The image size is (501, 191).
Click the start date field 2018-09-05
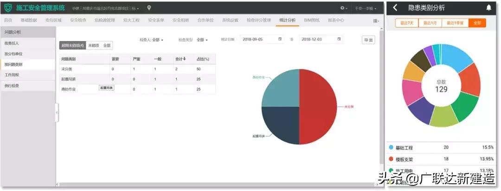[262, 39]
